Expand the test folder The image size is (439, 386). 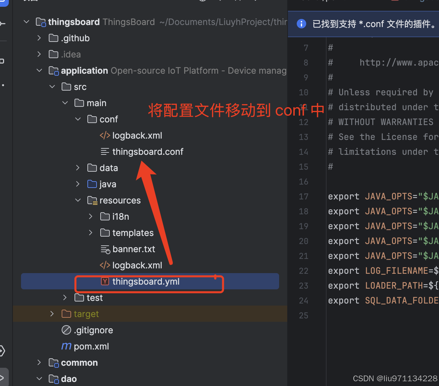65,297
